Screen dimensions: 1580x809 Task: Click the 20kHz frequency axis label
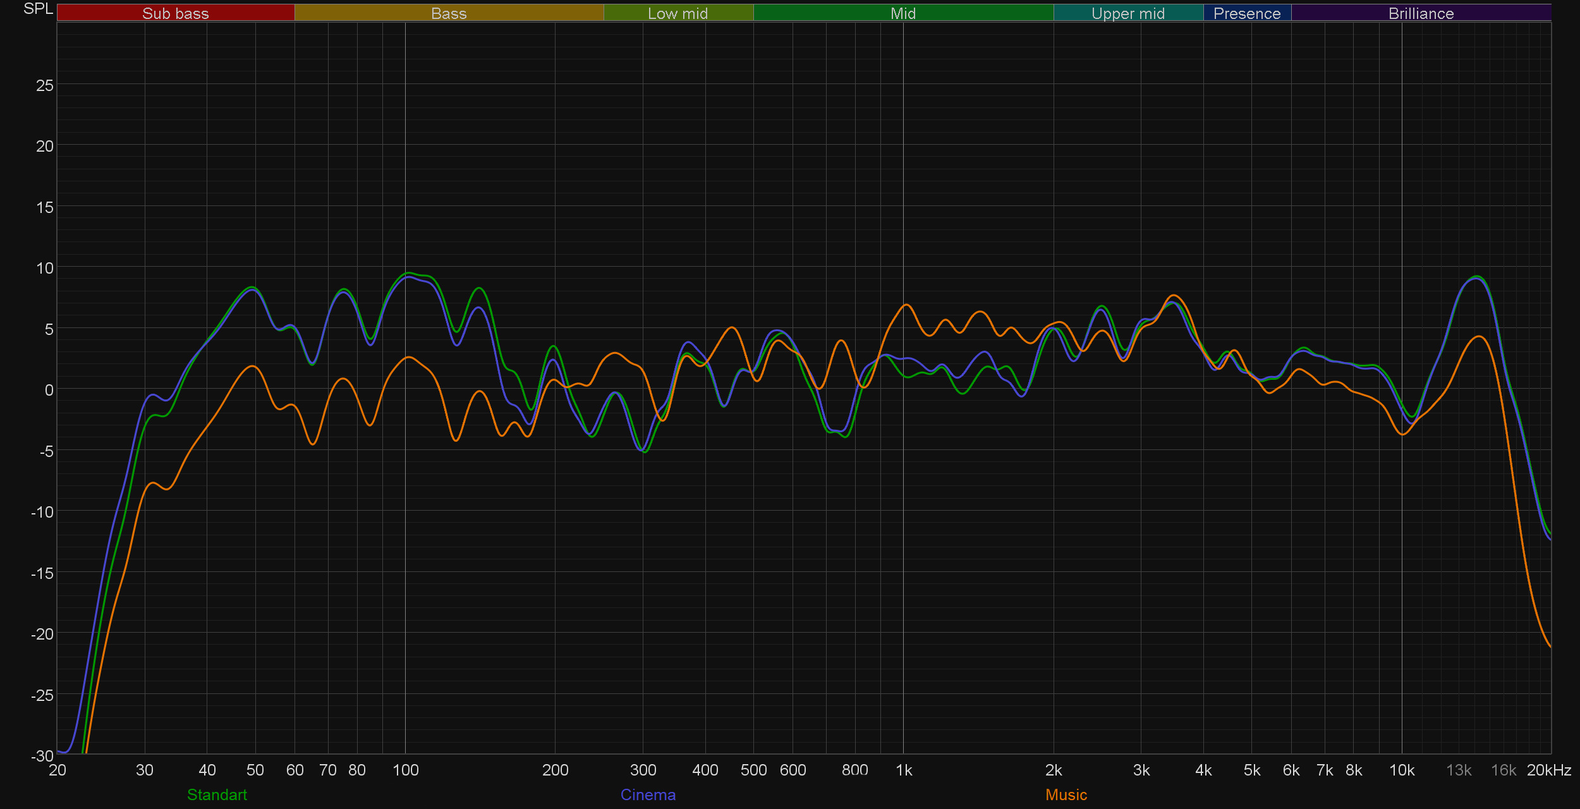[x=1548, y=770]
